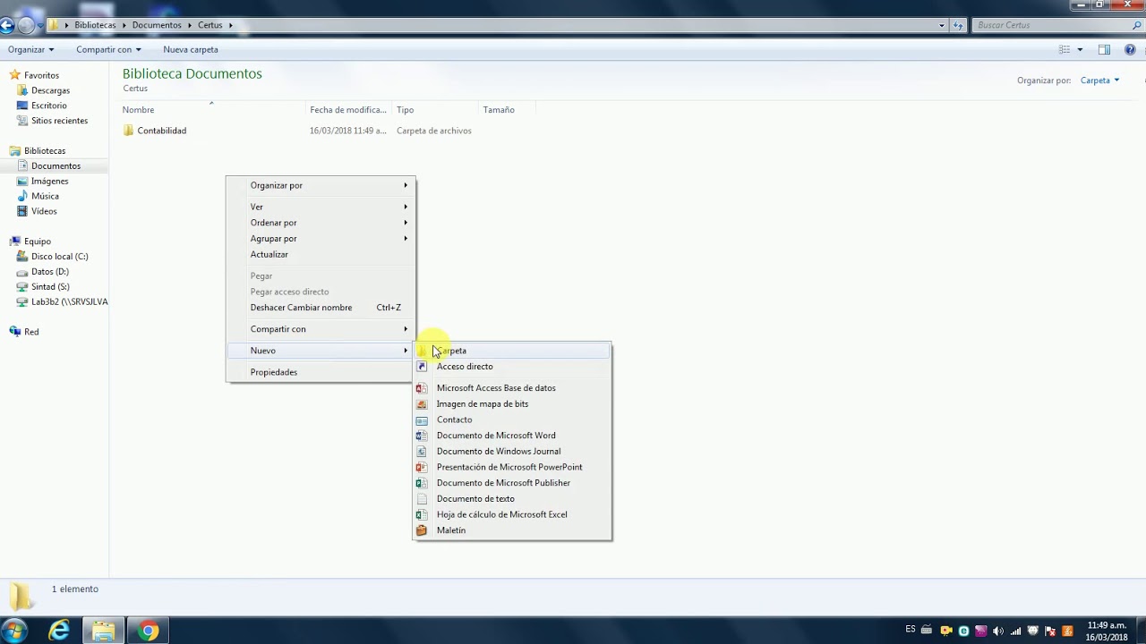Click the volume speaker tray icon
This screenshot has width=1146, height=644.
[998, 631]
